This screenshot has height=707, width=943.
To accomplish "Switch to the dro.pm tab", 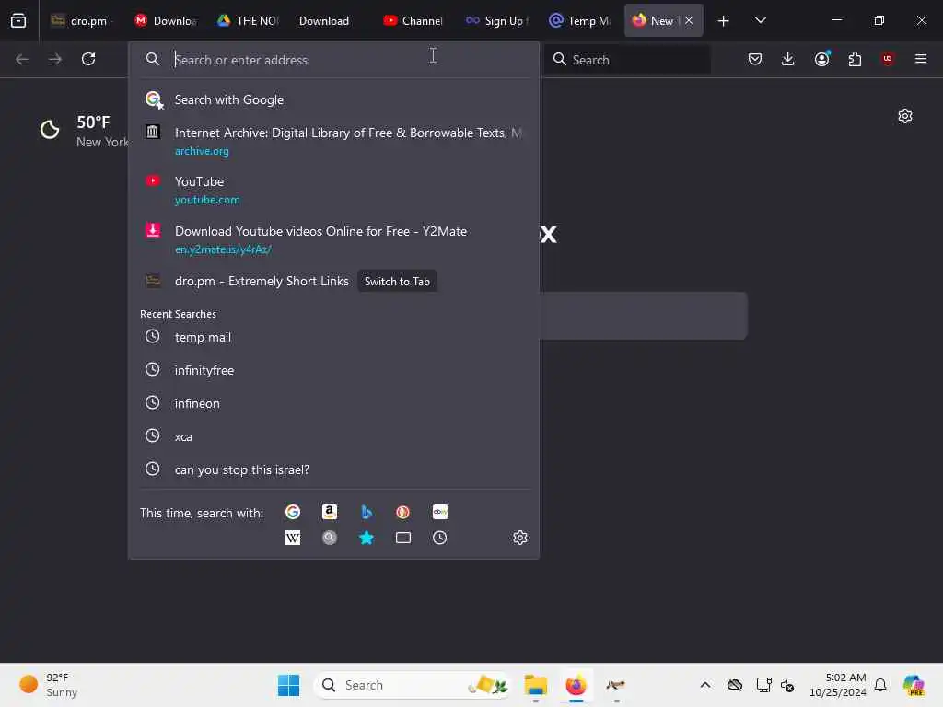I will [x=82, y=21].
